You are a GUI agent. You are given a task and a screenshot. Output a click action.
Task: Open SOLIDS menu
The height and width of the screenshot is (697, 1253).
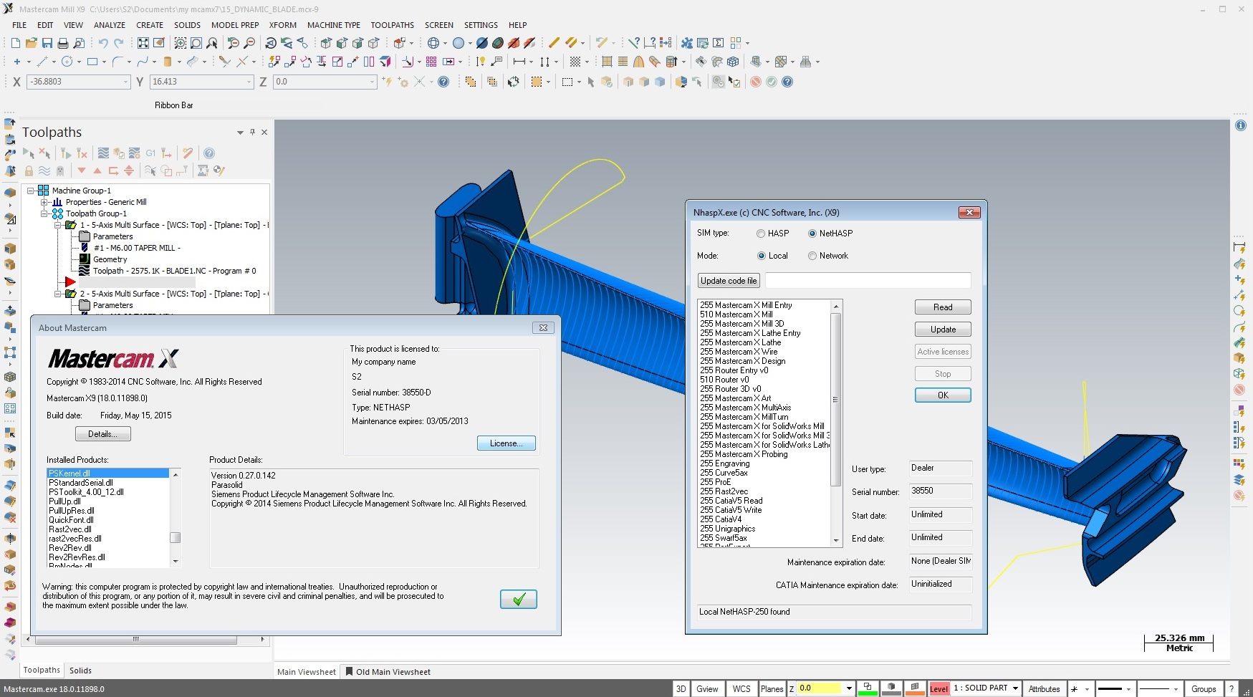click(187, 25)
